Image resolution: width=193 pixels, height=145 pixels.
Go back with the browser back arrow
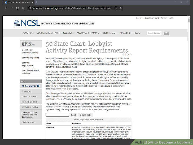[6, 8]
